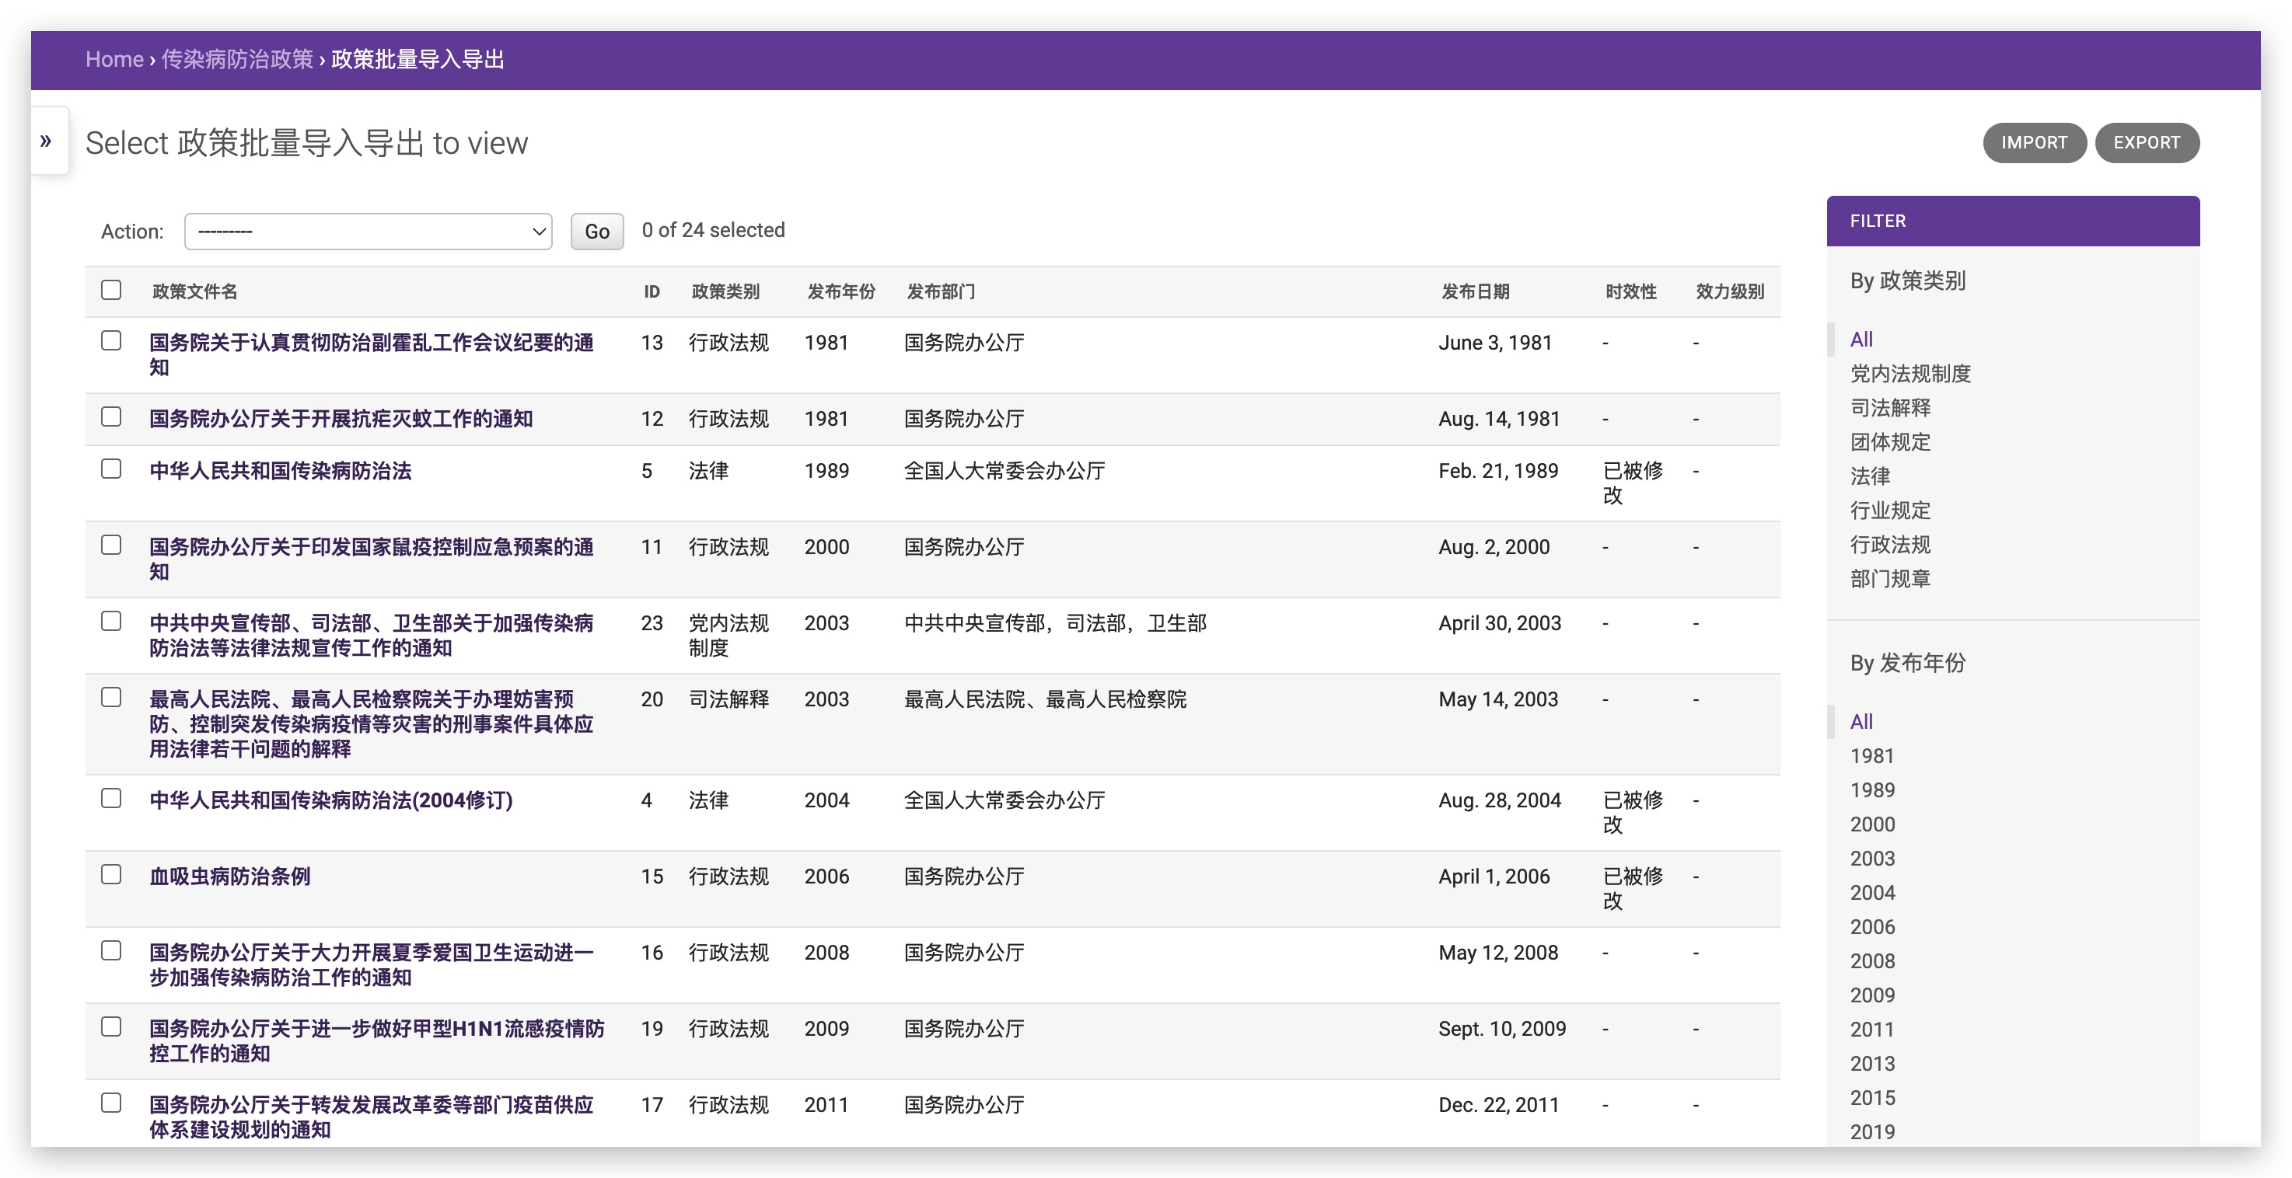Click the Go button
Viewport: 2292px width, 1178px height.
(596, 231)
